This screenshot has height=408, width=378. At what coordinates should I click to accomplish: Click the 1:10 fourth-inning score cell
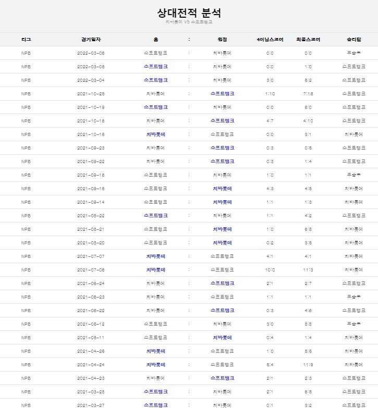[x=270, y=94]
